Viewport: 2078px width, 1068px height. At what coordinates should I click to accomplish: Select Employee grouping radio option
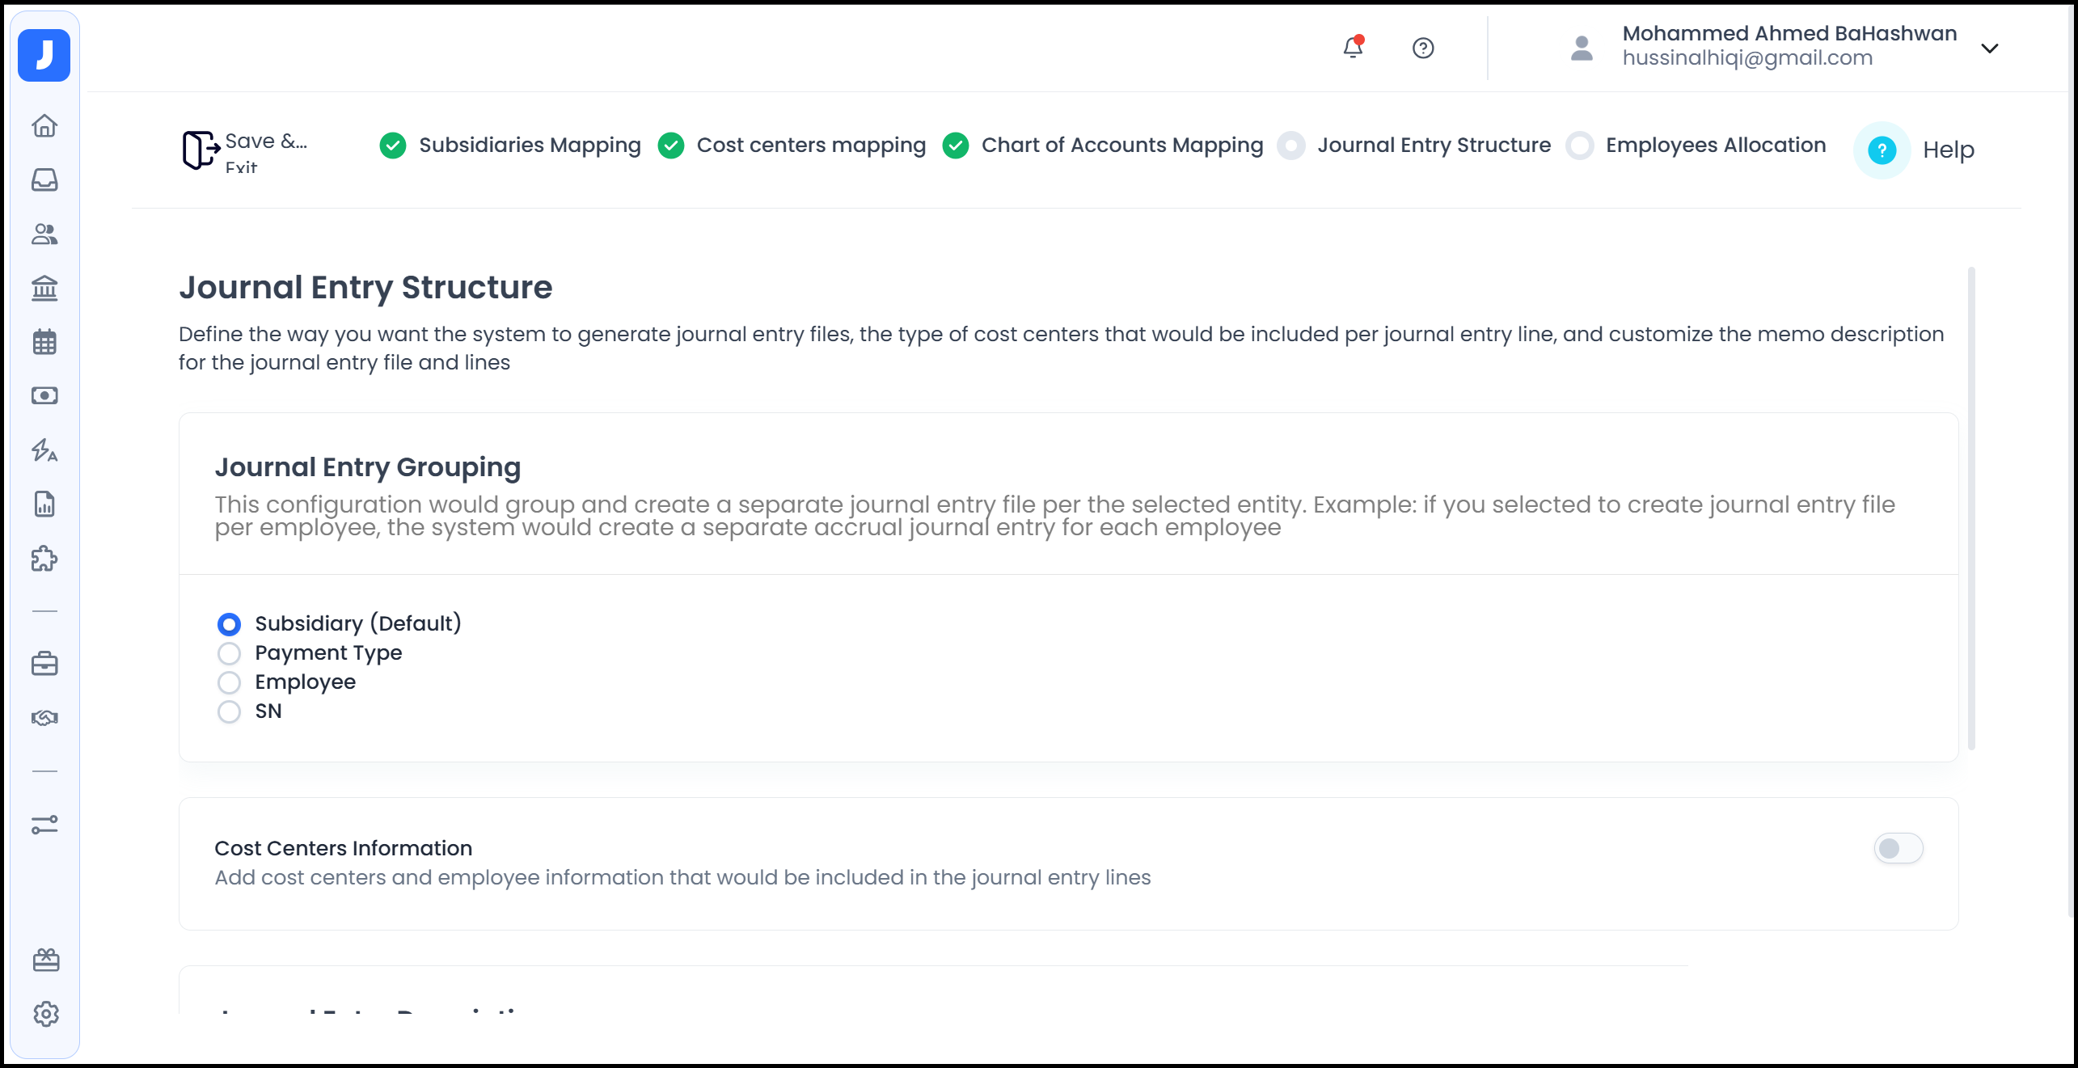click(x=230, y=682)
